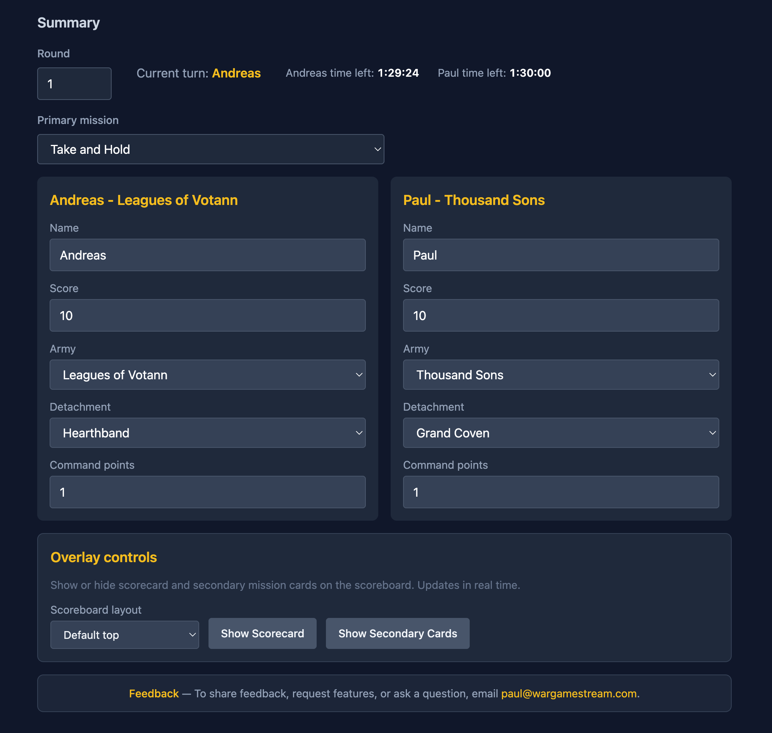Open the Scoreboard layout dropdown
Screen dimensions: 772x733
click(x=124, y=635)
